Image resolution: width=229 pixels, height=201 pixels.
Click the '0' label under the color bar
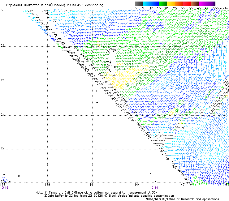(x=136, y=8)
